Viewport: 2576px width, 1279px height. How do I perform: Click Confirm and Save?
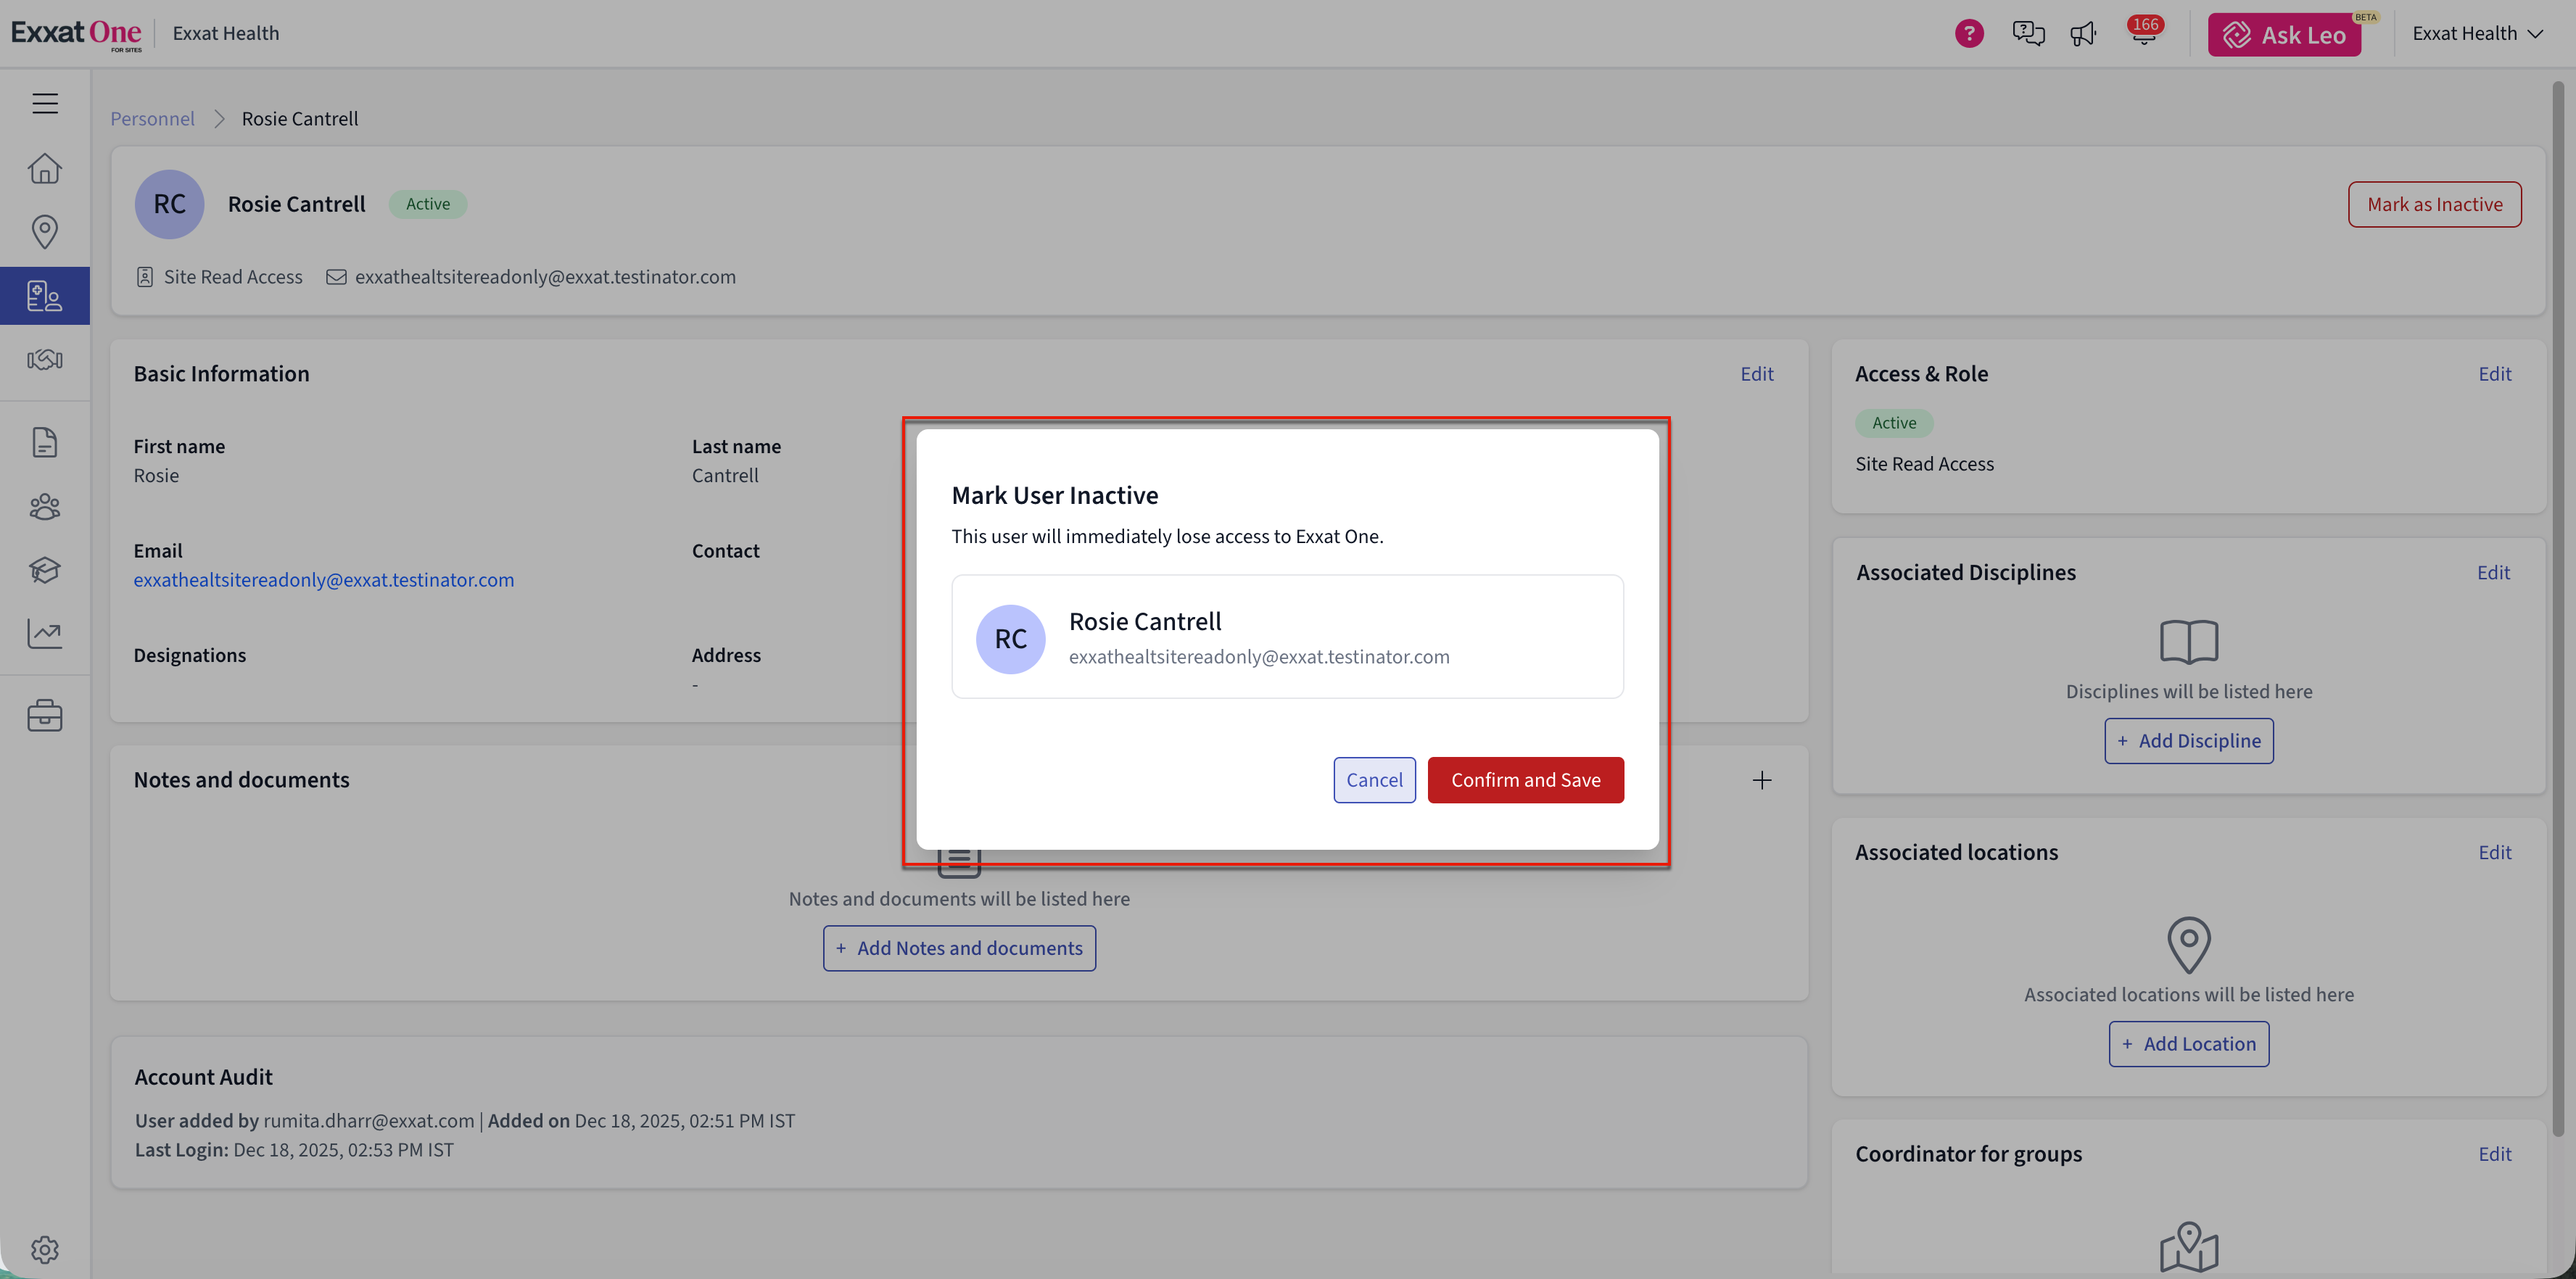pyautogui.click(x=1525, y=780)
